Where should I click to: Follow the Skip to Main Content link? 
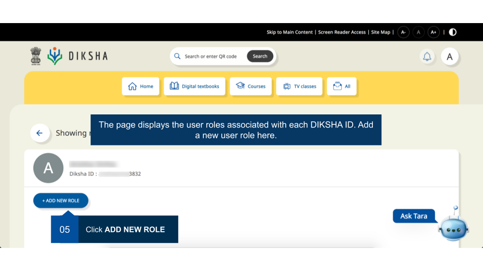[x=289, y=32]
